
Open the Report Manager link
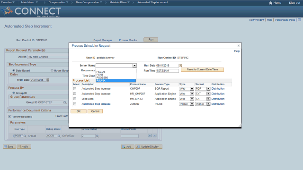pyautogui.click(x=103, y=40)
